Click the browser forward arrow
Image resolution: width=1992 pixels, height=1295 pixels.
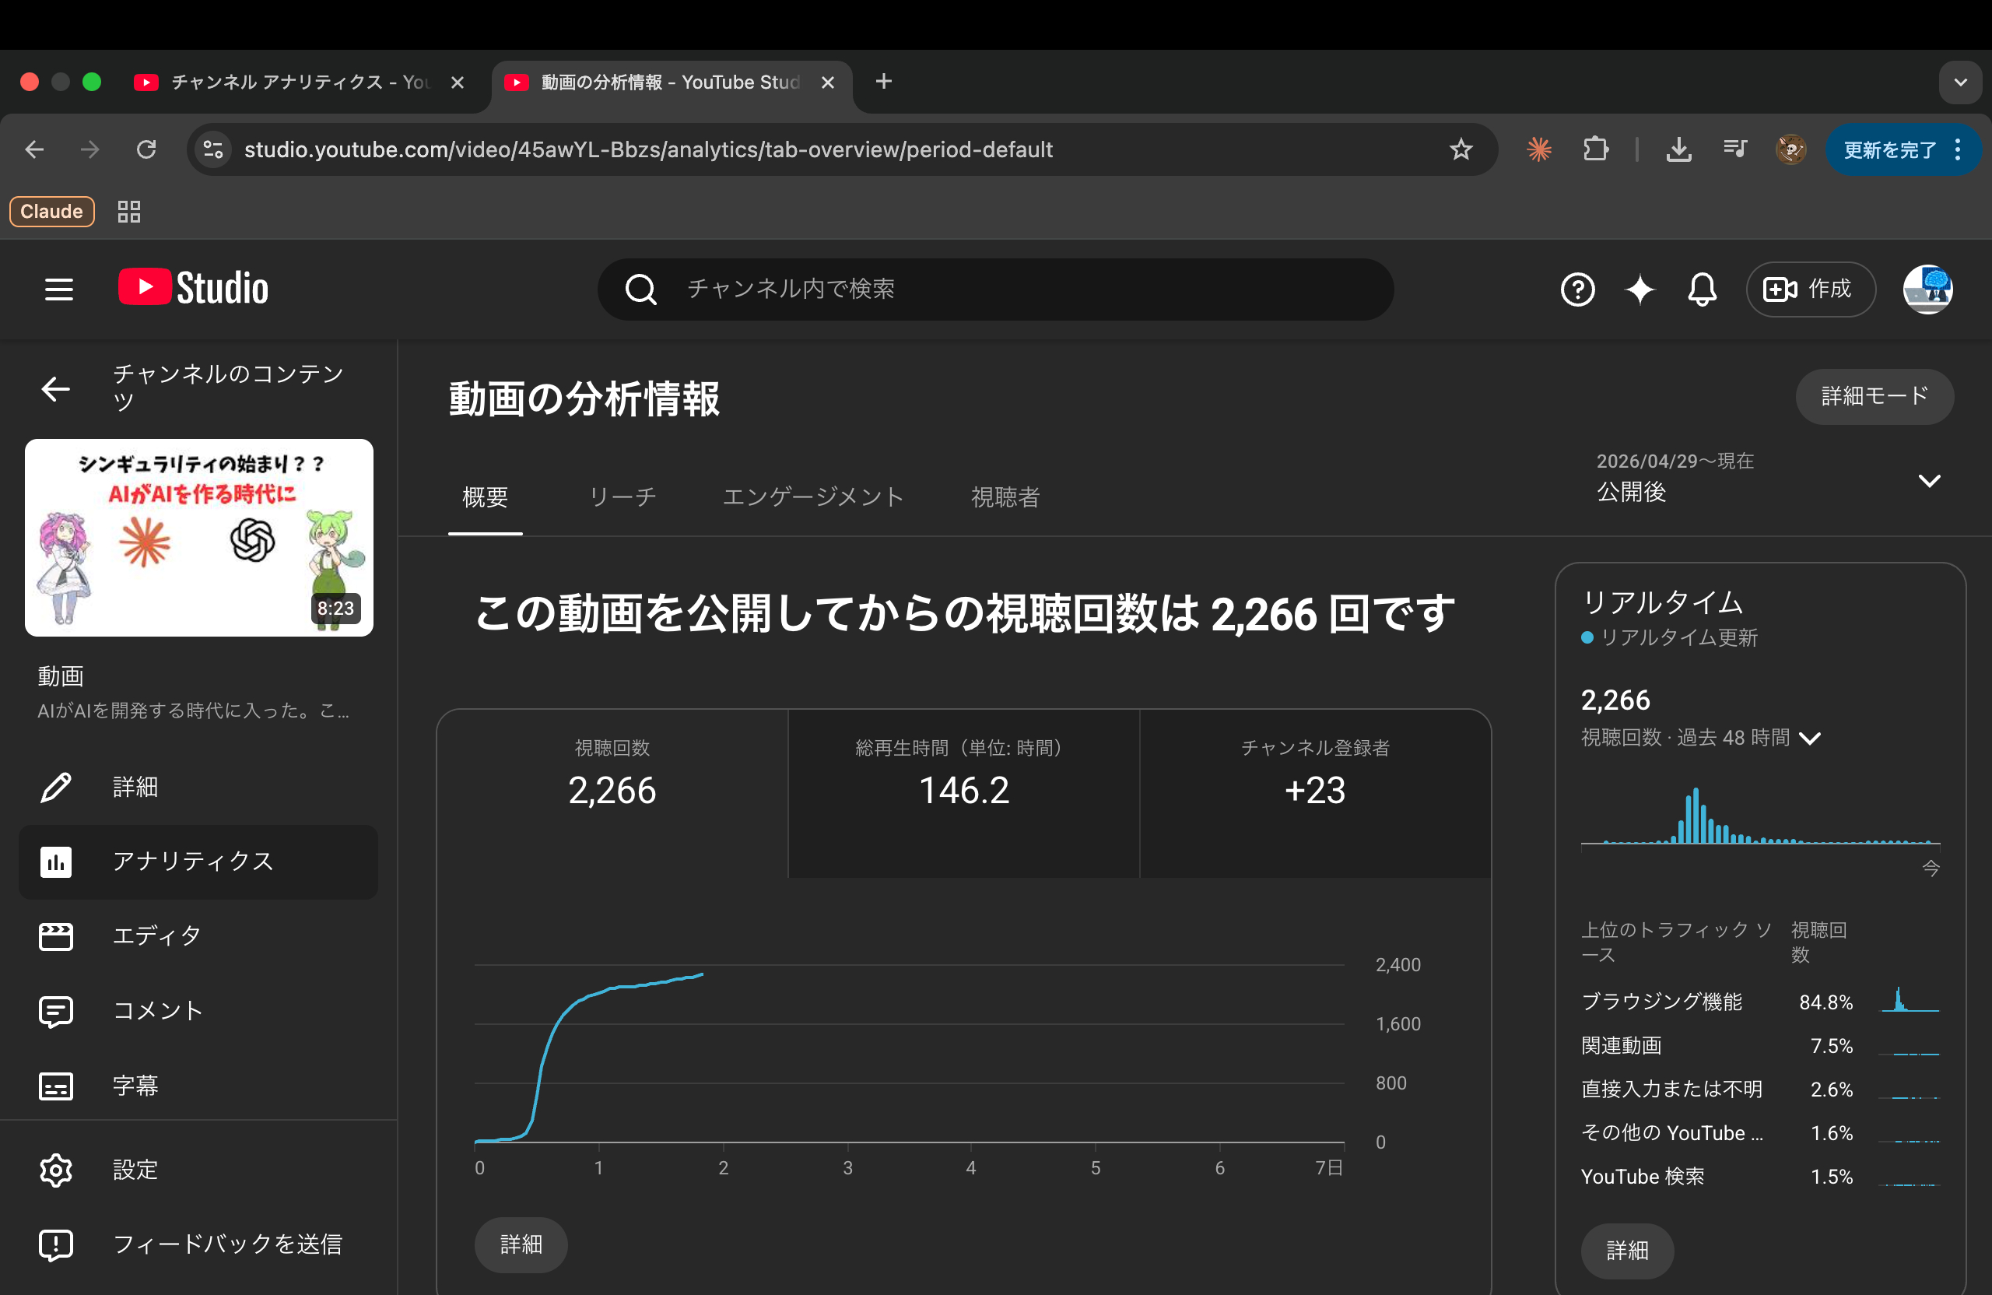pyautogui.click(x=89, y=150)
